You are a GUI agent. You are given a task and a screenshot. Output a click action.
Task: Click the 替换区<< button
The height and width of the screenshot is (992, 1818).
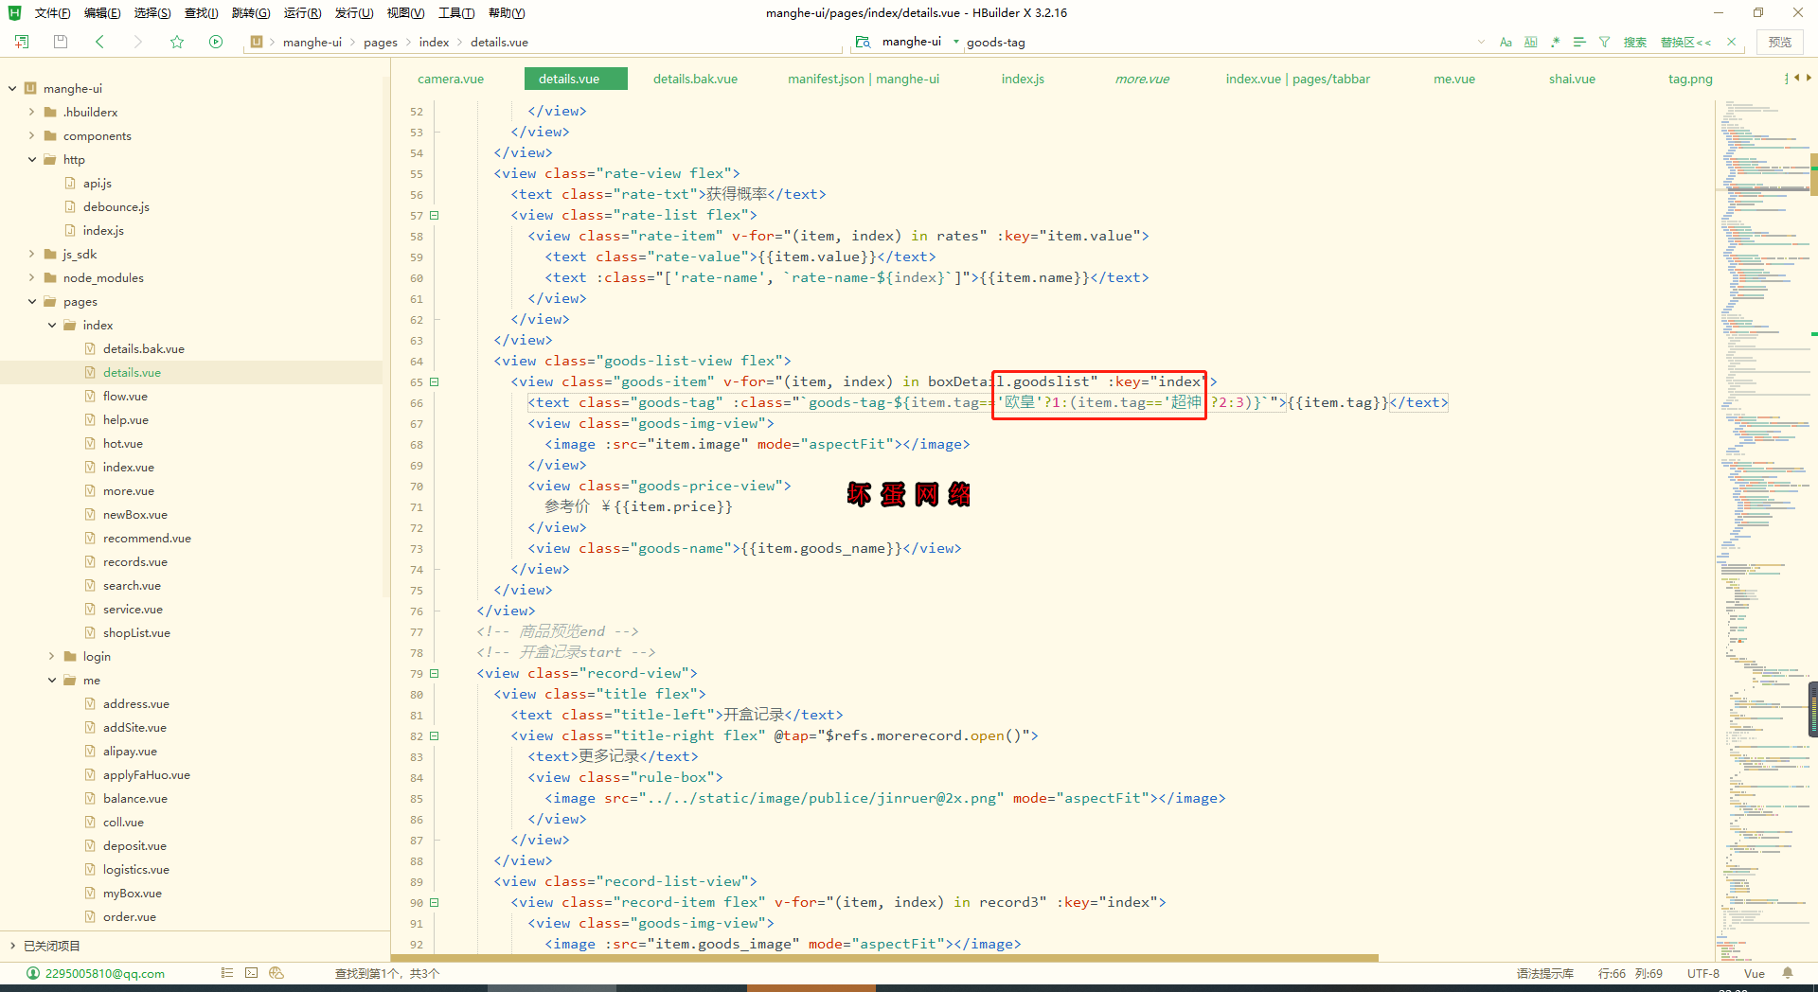click(x=1685, y=42)
